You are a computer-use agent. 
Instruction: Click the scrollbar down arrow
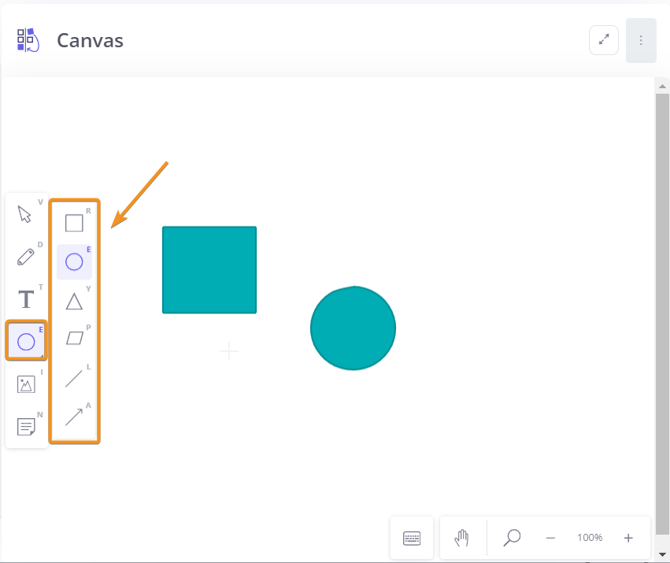click(662, 554)
